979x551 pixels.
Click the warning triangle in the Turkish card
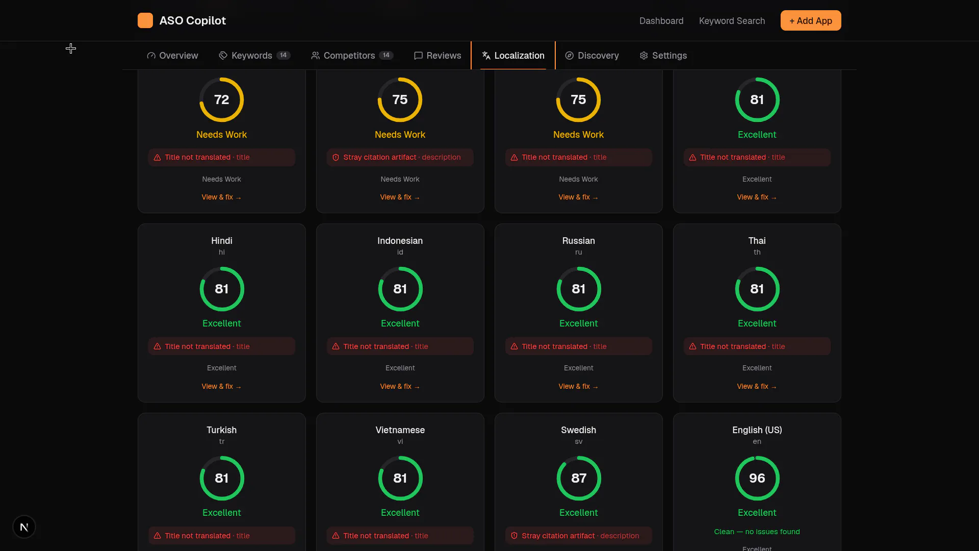158,536
